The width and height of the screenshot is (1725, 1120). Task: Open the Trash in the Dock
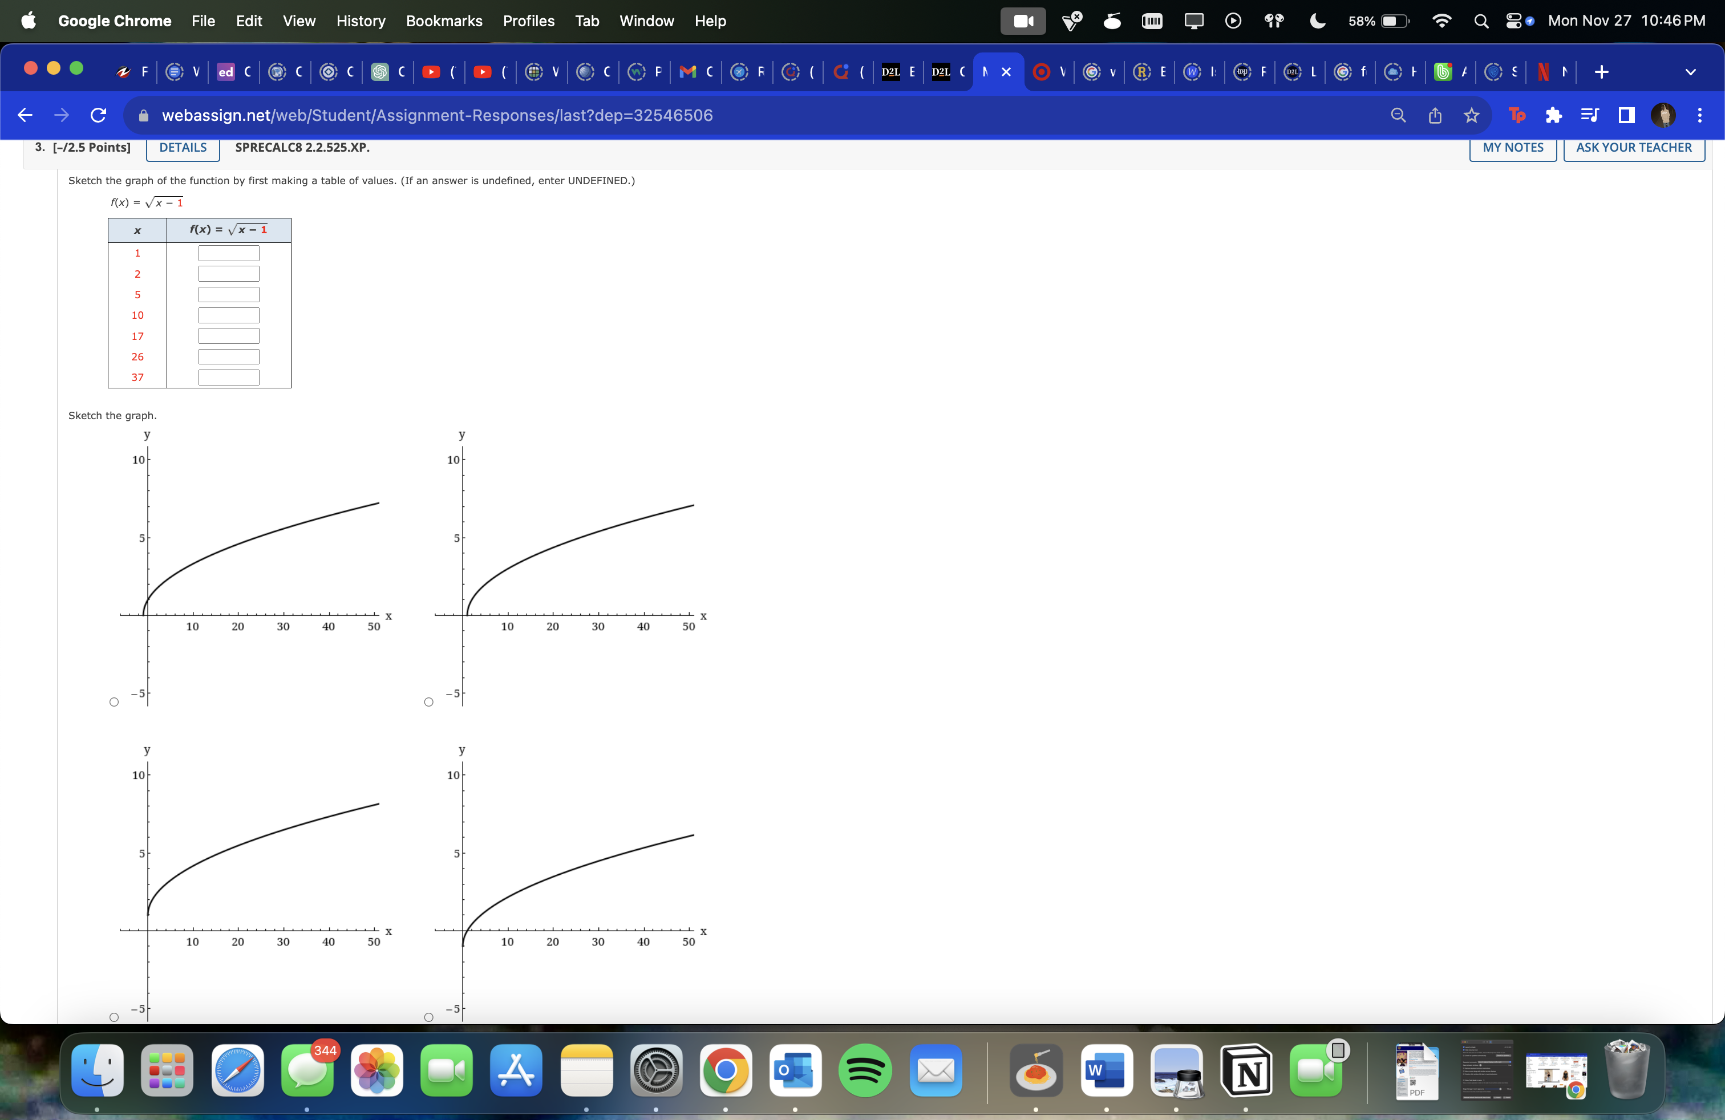point(1626,1071)
